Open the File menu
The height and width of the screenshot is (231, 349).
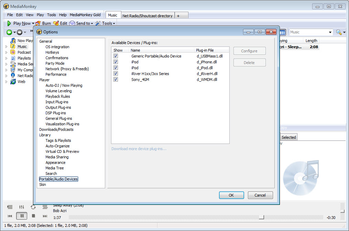tap(10, 15)
